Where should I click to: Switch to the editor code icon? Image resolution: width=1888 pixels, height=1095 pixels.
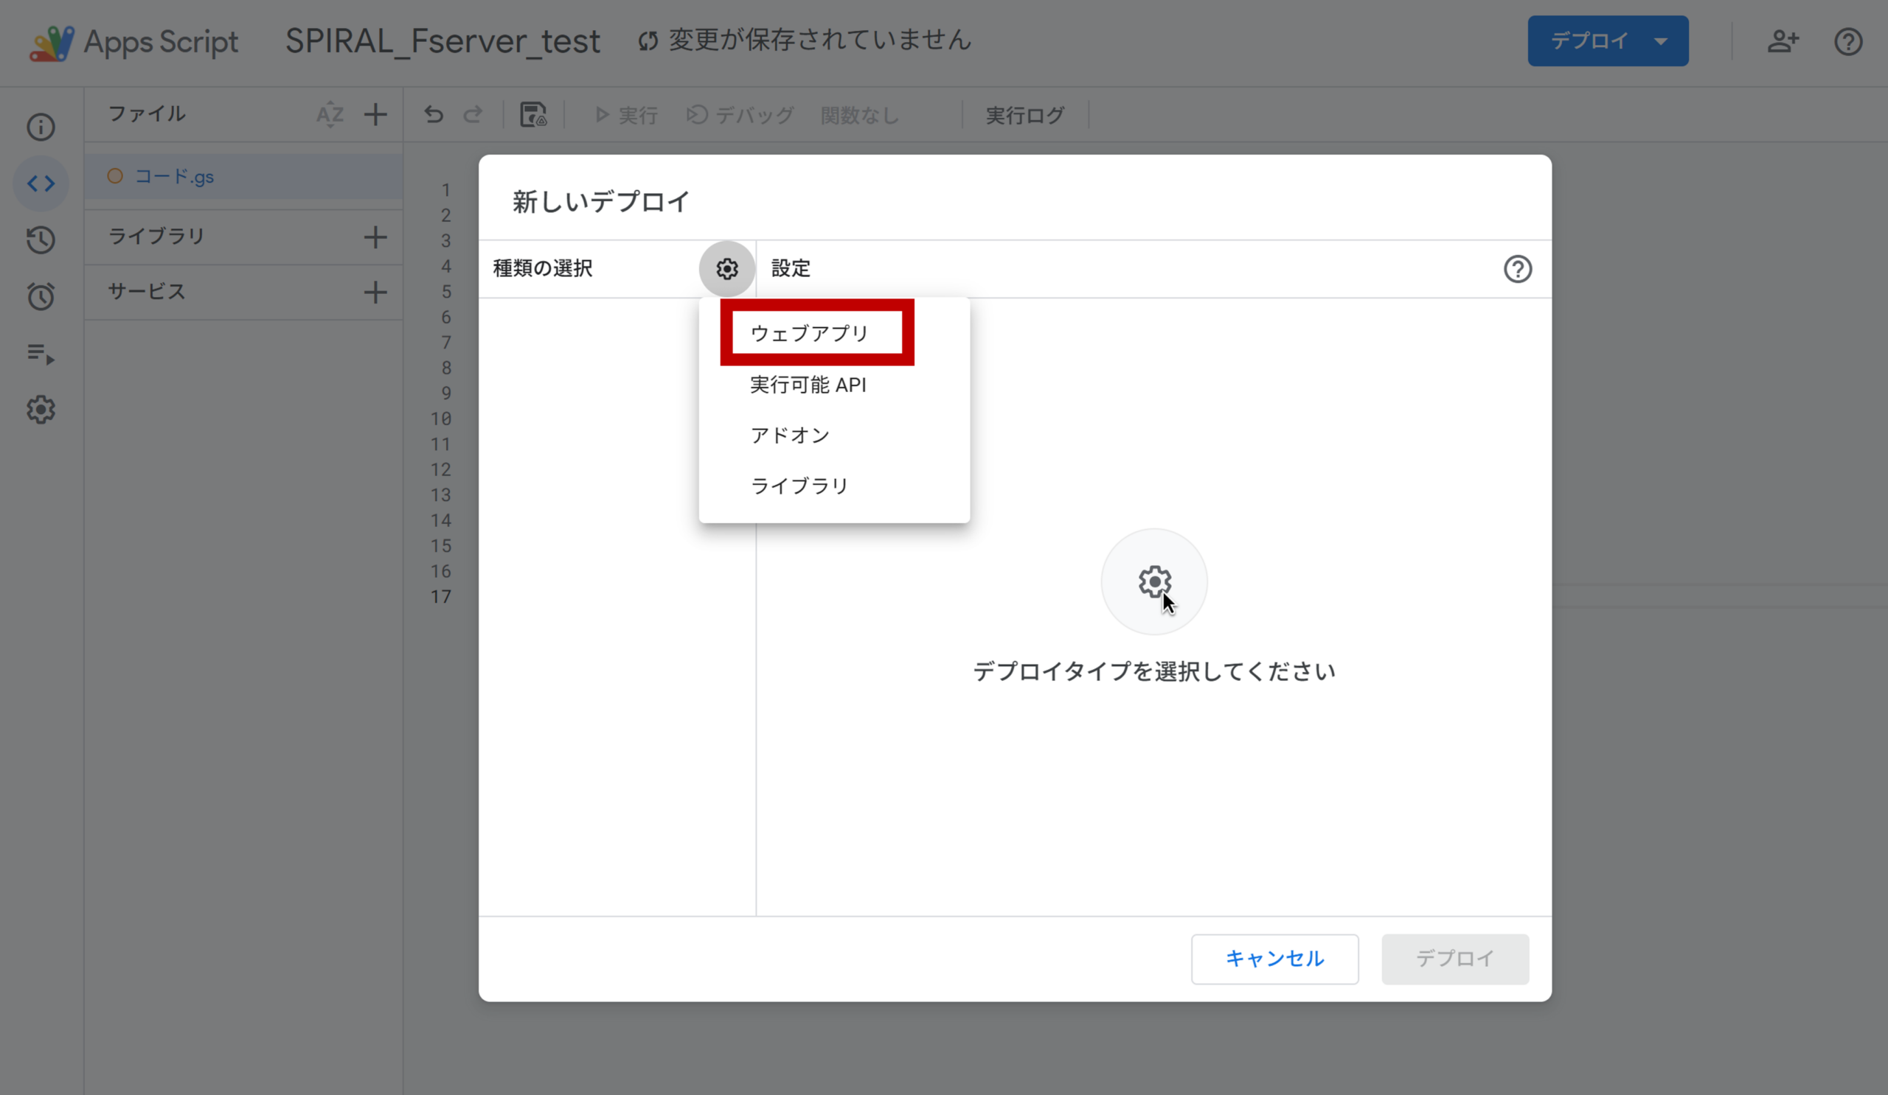click(x=41, y=183)
